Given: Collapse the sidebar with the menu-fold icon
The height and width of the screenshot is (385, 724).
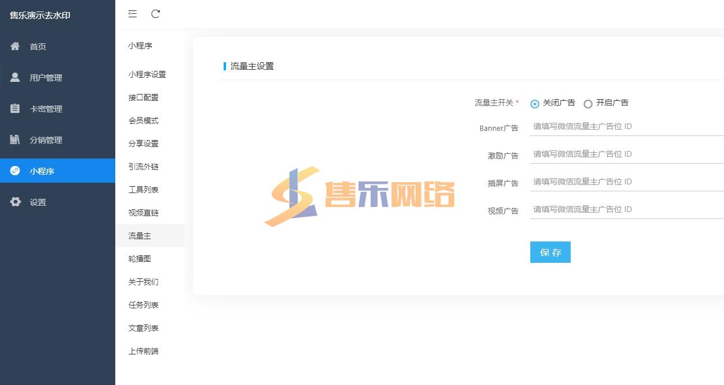Looking at the screenshot, I should click(133, 14).
